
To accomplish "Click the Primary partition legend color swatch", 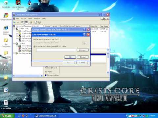I will pyautogui.click(x=46, y=75).
